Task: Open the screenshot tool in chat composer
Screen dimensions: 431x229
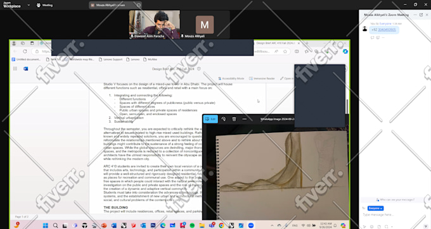Action: pyautogui.click(x=387, y=226)
